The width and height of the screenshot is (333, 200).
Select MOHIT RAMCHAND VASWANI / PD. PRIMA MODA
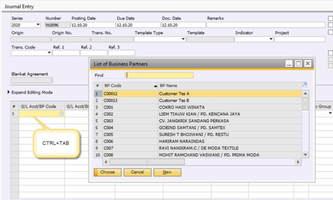[x=198, y=155]
